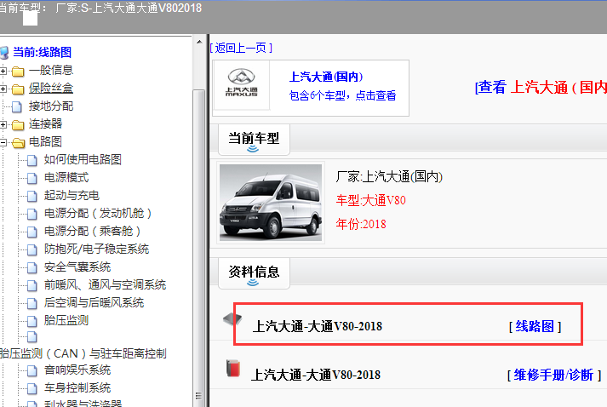Click the document icon beside 车身控制系统
Image resolution: width=607 pixels, height=407 pixels.
pyautogui.click(x=32, y=388)
